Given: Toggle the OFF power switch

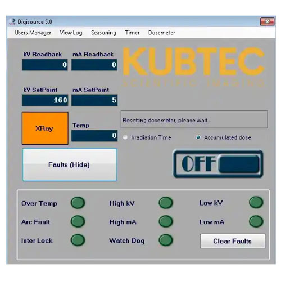Looking at the screenshot, I should click(218, 163).
